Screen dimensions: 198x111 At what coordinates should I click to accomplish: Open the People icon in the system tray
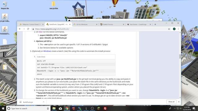click(170, 108)
